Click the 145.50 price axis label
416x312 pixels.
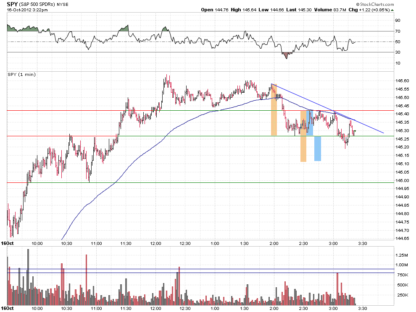pyautogui.click(x=402, y=97)
